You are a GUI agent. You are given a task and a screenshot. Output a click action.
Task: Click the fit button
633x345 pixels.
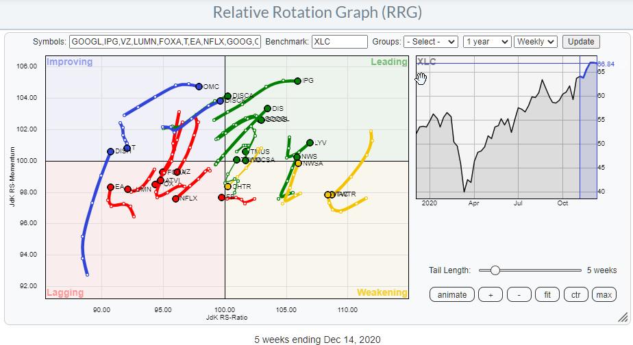click(x=546, y=295)
